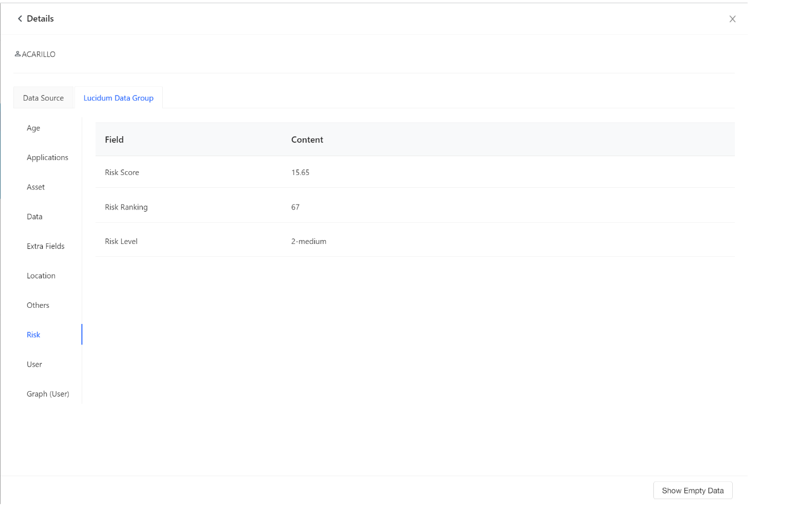Image resolution: width=795 pixels, height=514 pixels.
Task: Close the Details panel with X
Action: [x=732, y=19]
